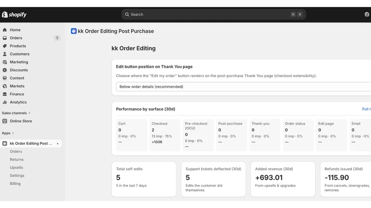Click the Markets globe icon
The height and width of the screenshot is (208, 371).
coord(5,86)
